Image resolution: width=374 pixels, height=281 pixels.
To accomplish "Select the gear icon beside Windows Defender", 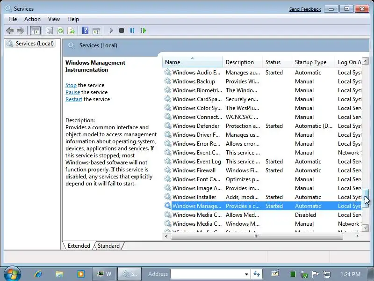I will pyautogui.click(x=168, y=126).
